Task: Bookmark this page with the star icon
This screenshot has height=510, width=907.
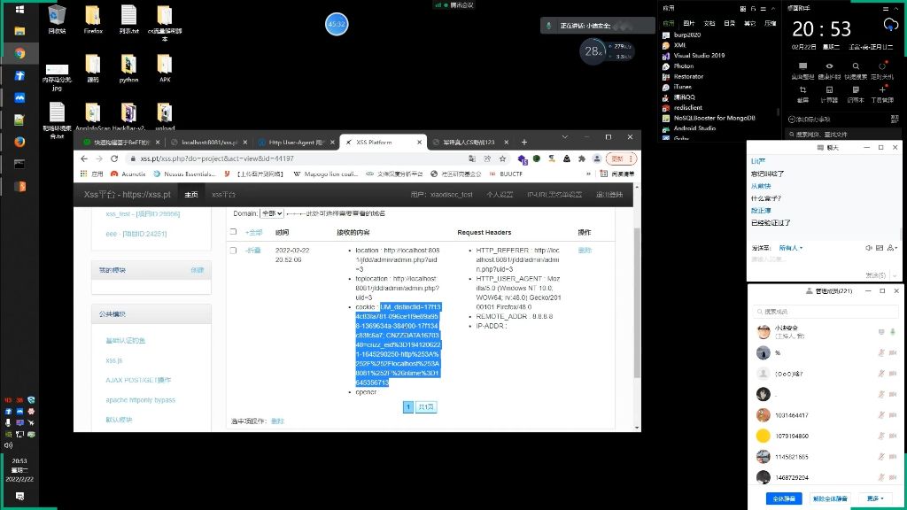Action: pyautogui.click(x=503, y=158)
